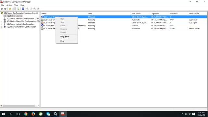Sort by the State column header
This screenshot has height=117, width=208.
click(x=90, y=14)
